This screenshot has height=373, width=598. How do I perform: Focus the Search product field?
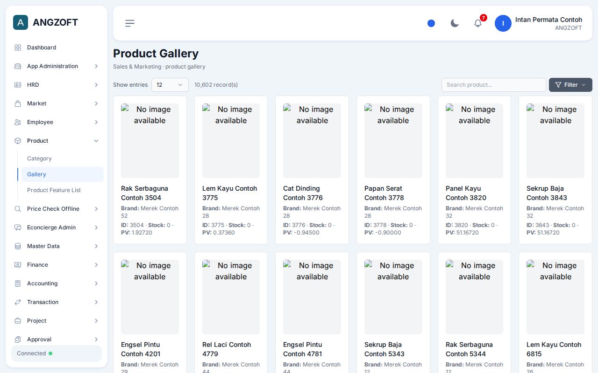pos(494,85)
